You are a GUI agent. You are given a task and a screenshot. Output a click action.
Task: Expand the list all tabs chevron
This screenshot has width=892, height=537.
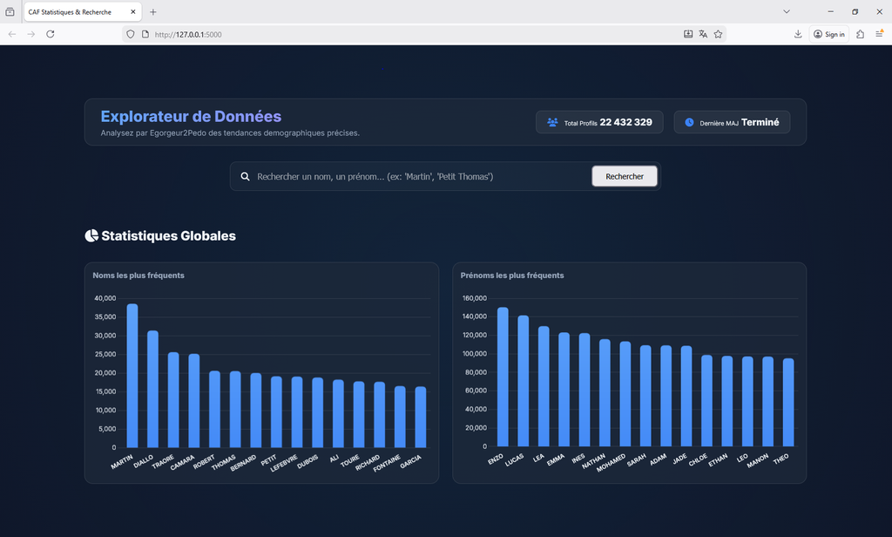787,11
